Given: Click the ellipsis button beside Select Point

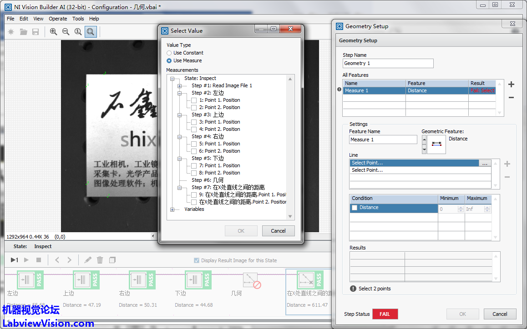Looking at the screenshot, I should [485, 163].
